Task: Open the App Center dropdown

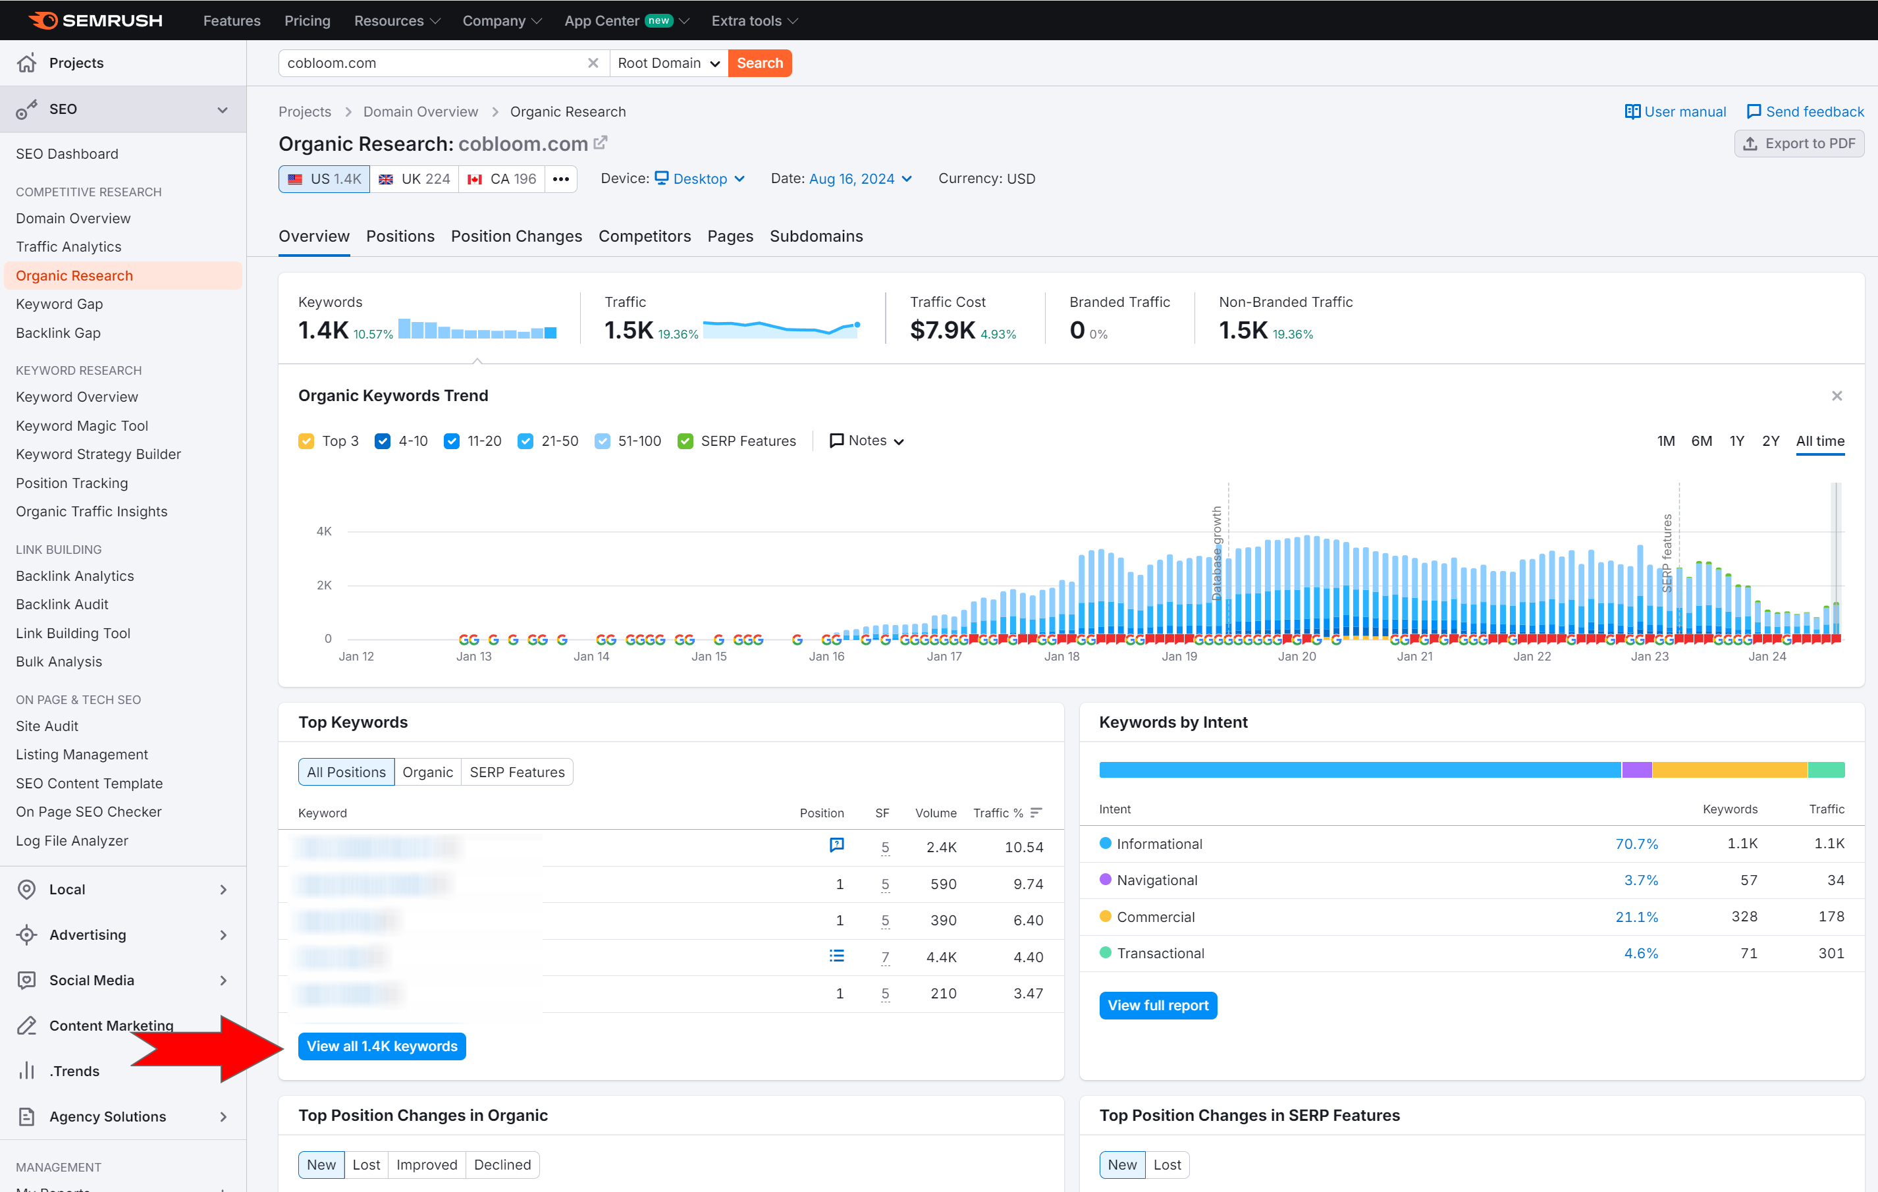Action: [x=626, y=20]
